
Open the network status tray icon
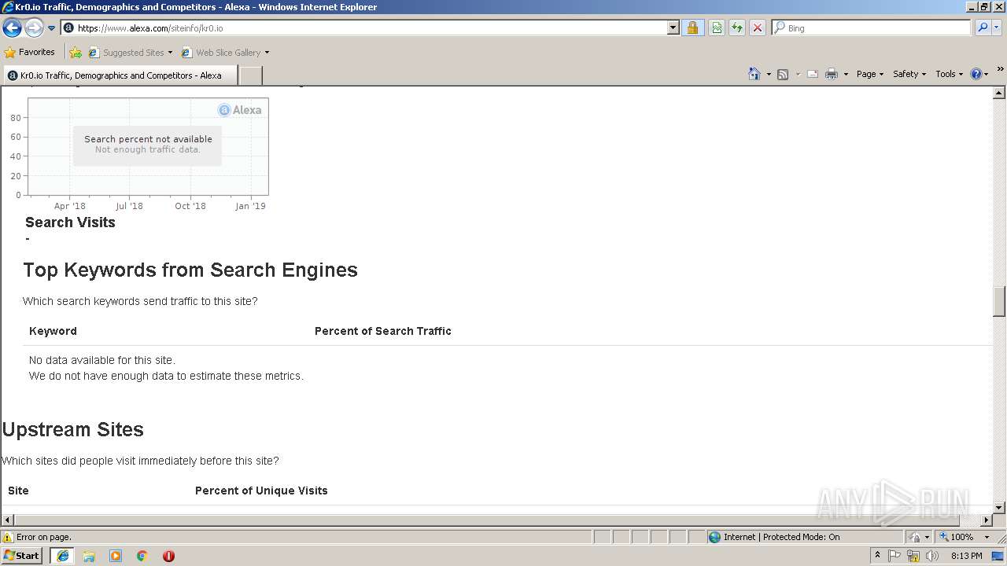tap(913, 556)
